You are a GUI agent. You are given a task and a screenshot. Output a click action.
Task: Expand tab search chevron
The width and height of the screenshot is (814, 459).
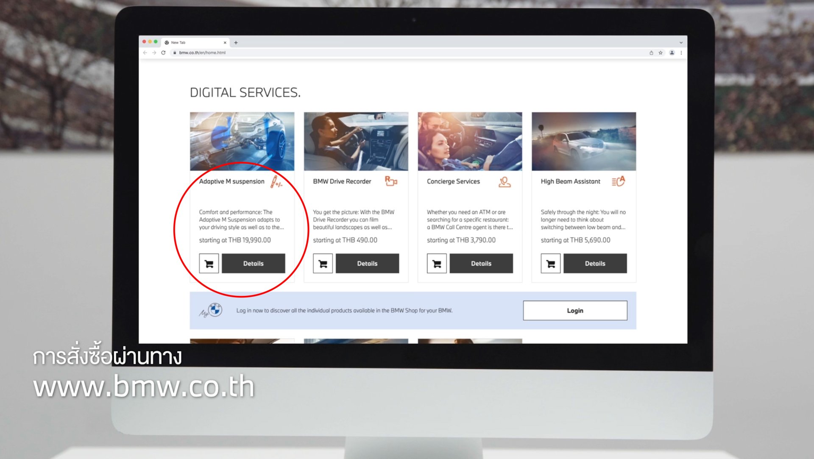pyautogui.click(x=681, y=42)
